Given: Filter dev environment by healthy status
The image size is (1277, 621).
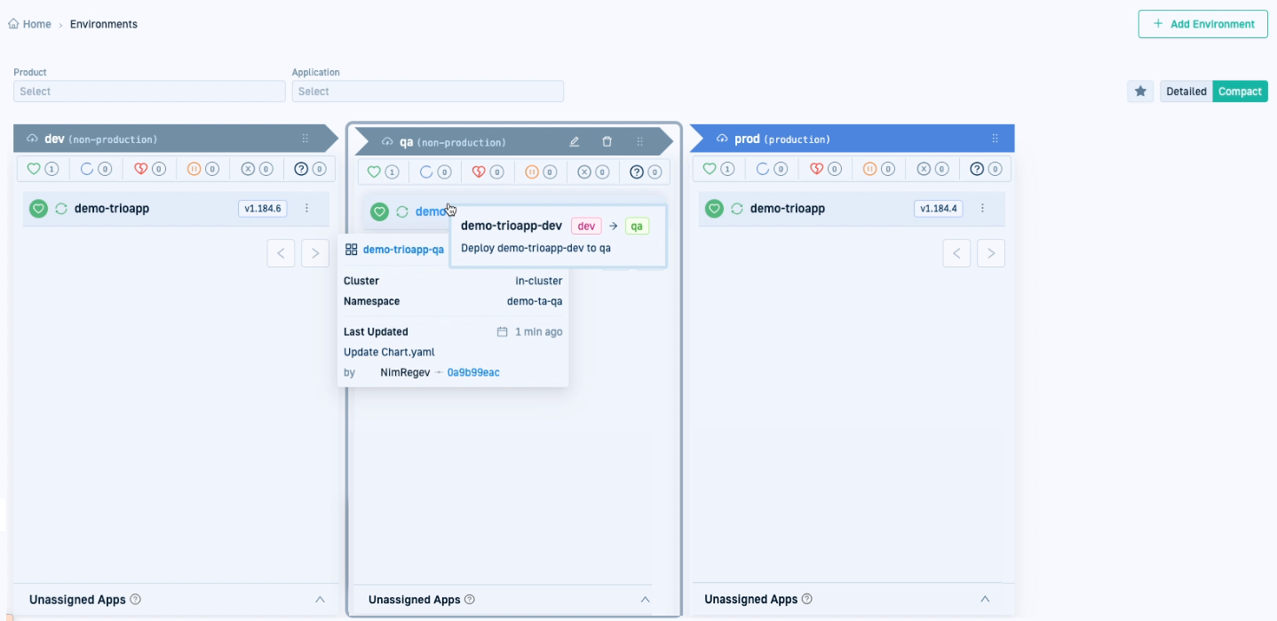Looking at the screenshot, I should 43,169.
